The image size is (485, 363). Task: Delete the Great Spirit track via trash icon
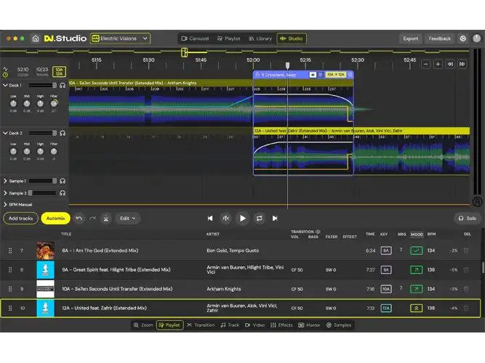click(466, 269)
